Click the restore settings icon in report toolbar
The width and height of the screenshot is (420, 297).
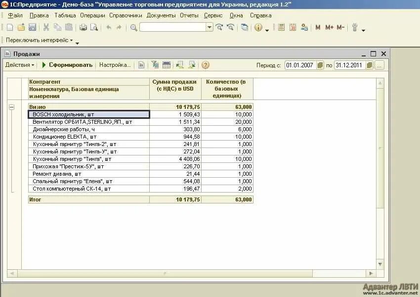pos(180,65)
